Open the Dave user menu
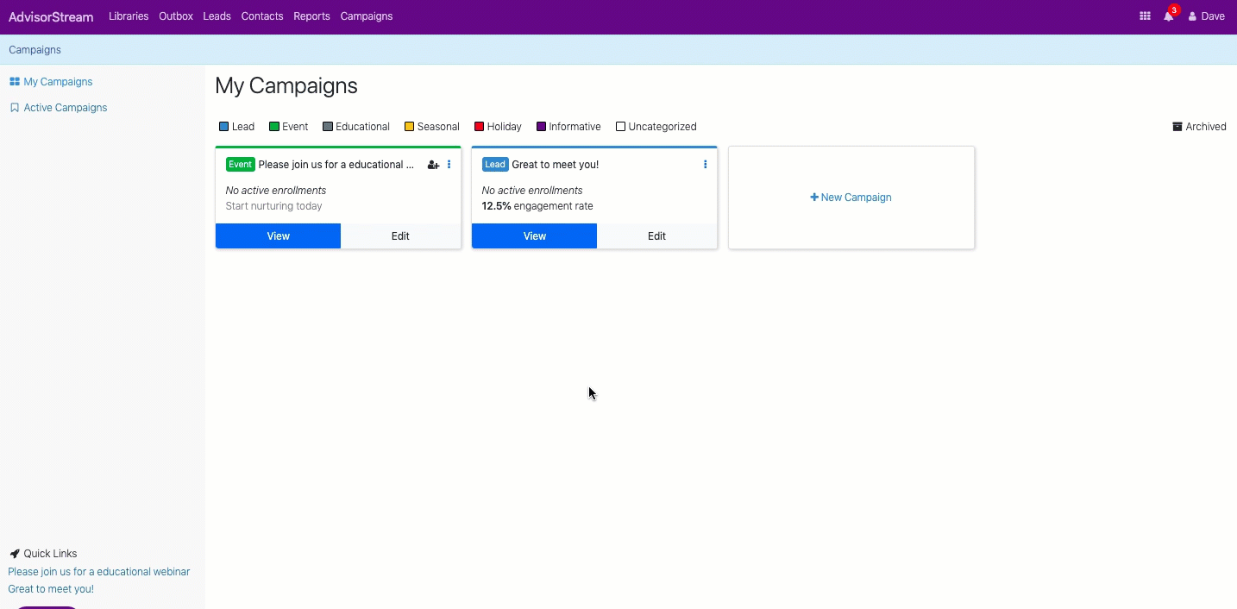Image resolution: width=1237 pixels, height=609 pixels. point(1207,16)
